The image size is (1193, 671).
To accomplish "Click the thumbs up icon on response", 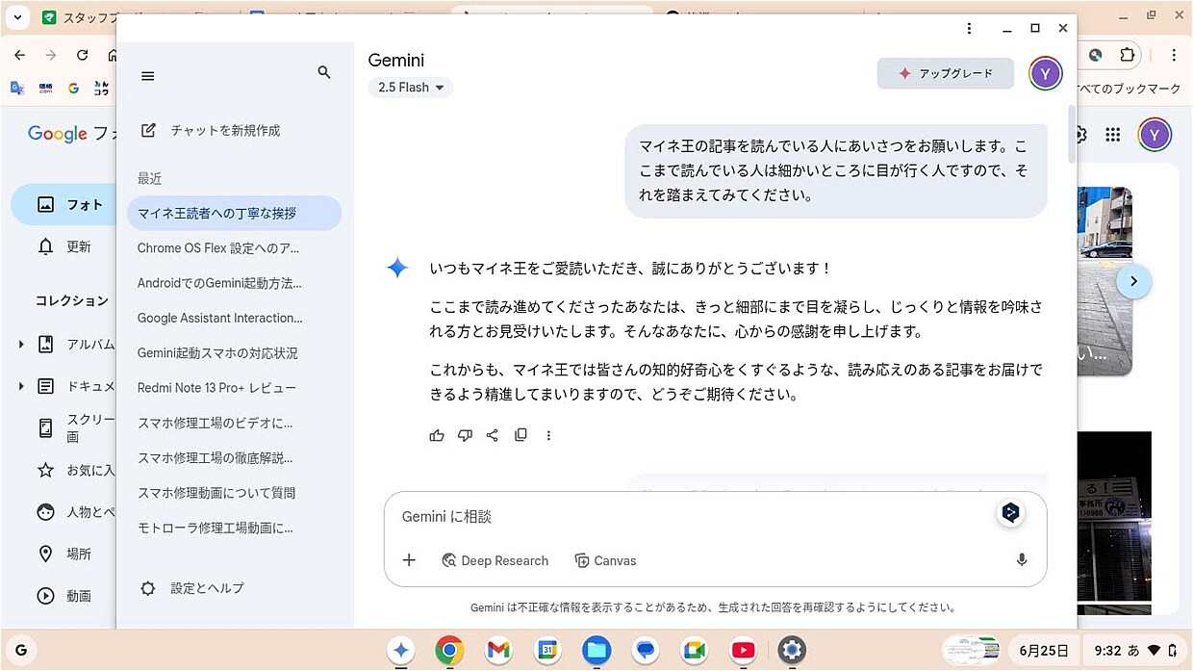I will pos(437,435).
